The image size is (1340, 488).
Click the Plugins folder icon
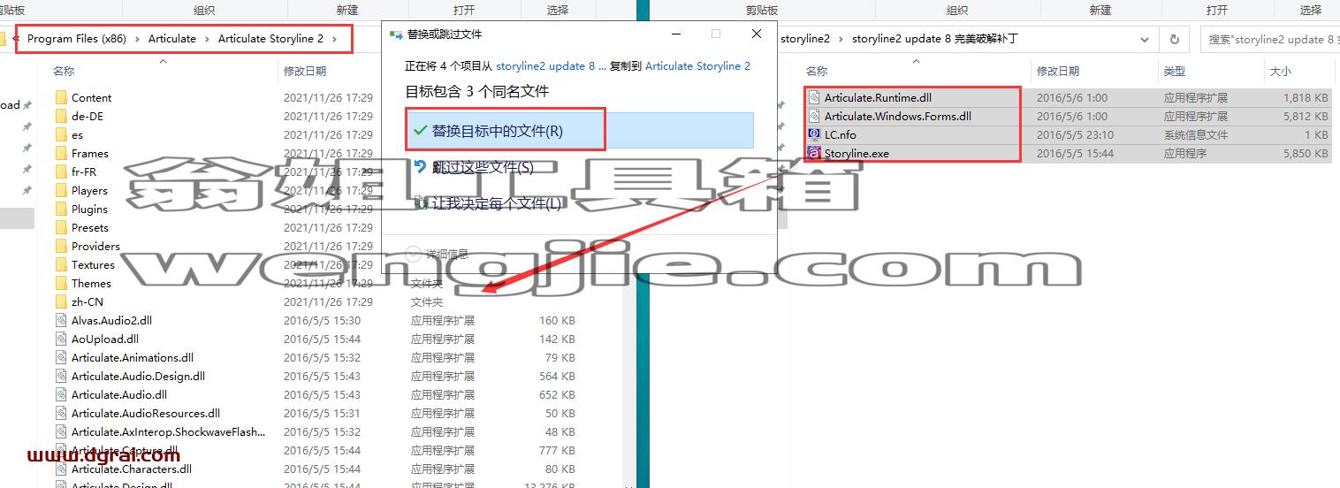pyautogui.click(x=61, y=209)
